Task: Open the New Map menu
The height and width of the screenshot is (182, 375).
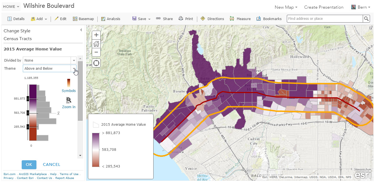Action: click(x=286, y=7)
